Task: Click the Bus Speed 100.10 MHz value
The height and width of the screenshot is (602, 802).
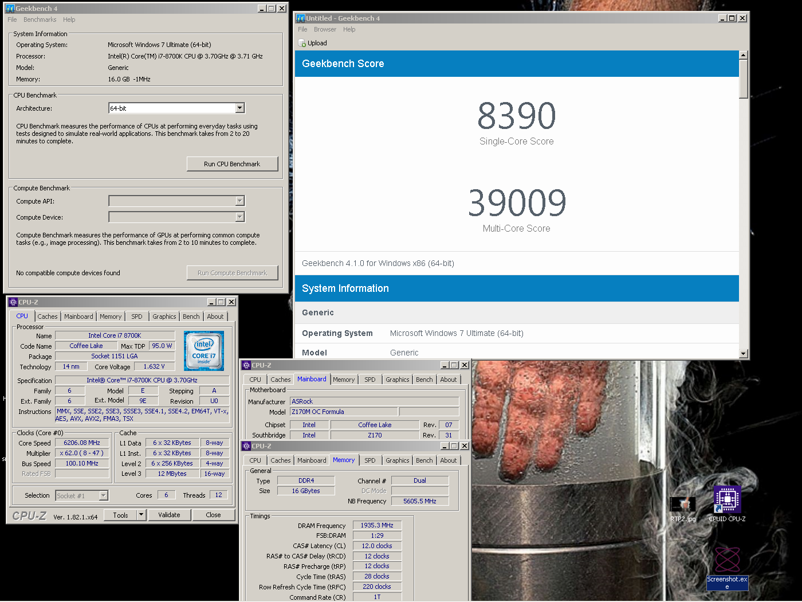Action: (82, 463)
